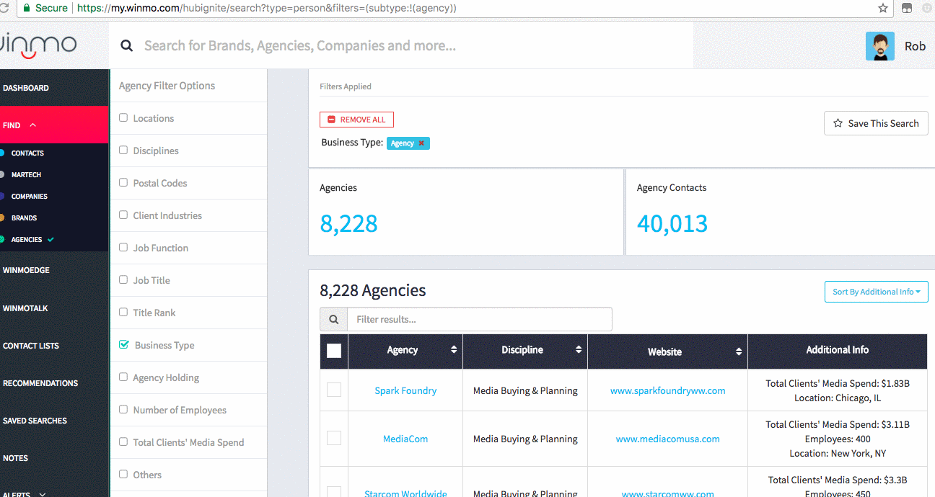
Task: Click the browser reload icon
Action: point(5,8)
